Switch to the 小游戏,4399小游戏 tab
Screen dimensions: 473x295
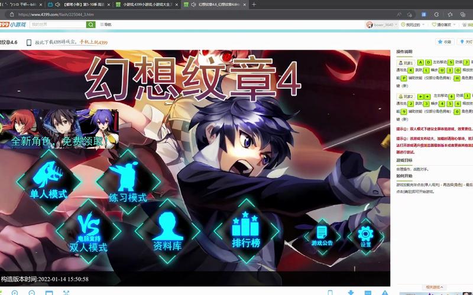tap(147, 5)
